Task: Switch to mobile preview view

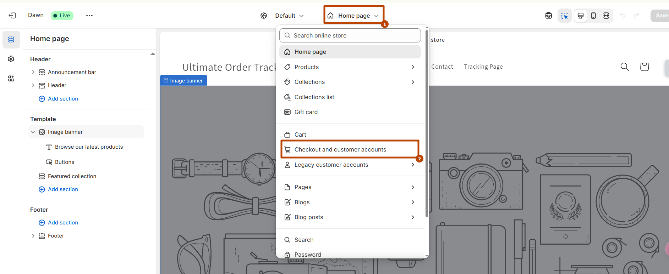Action: coord(593,16)
